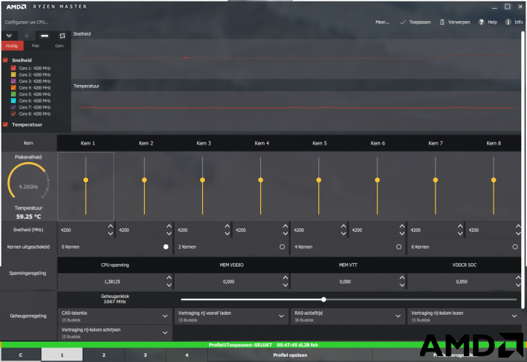The width and height of the screenshot is (527, 362).
Task: Click Kern 8 speed slider handle
Action: 494,180
